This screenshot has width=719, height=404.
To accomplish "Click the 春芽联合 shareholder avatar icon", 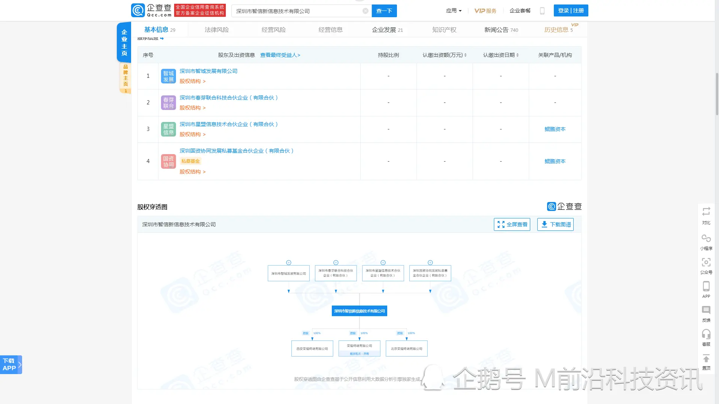I will click(x=169, y=103).
